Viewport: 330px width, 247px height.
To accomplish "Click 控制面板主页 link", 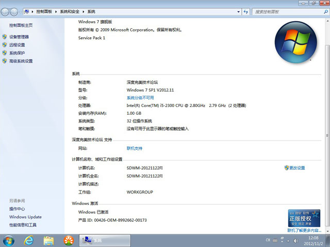I will pyautogui.click(x=21, y=25).
